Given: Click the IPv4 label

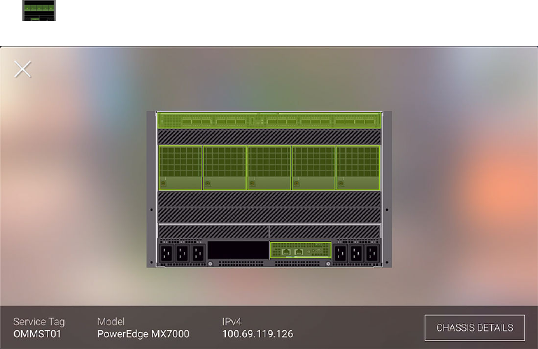Looking at the screenshot, I should pos(232,322).
